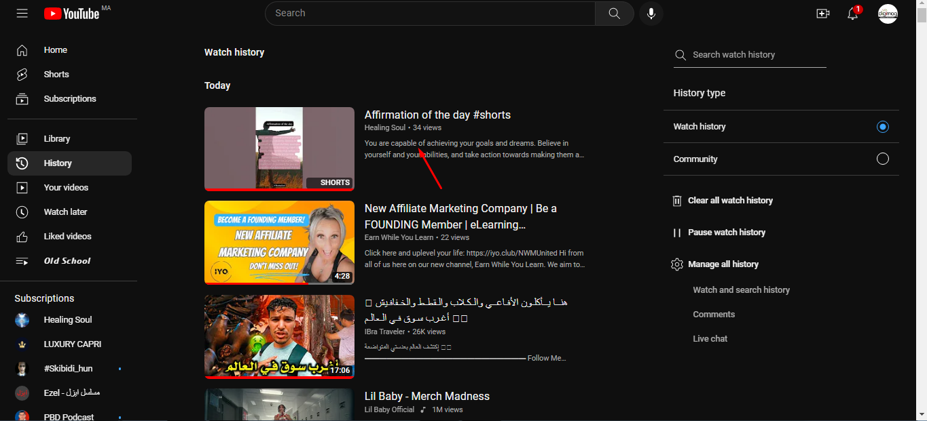Click the Home house icon

coord(22,50)
